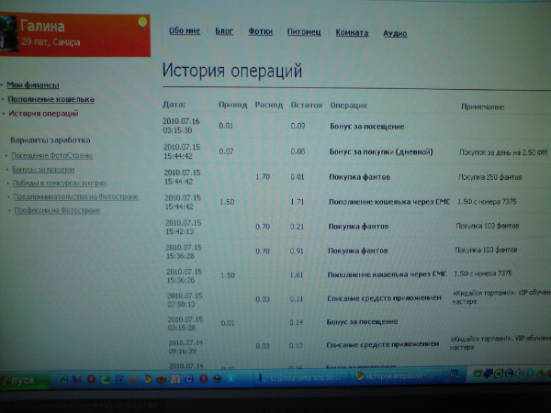Screen dimensions: 551x413
Task: Open the Мои финансы sidebar link
Action: [33, 84]
